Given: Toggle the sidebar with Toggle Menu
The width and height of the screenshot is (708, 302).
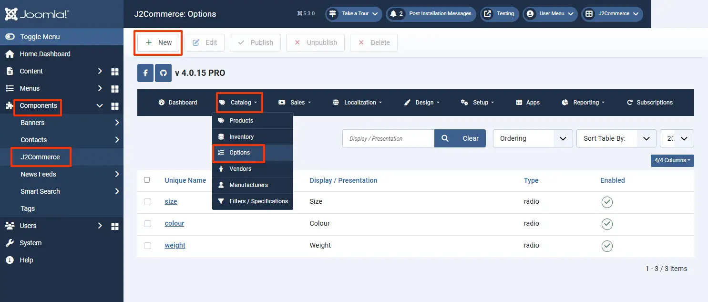Looking at the screenshot, I should pyautogui.click(x=62, y=37).
